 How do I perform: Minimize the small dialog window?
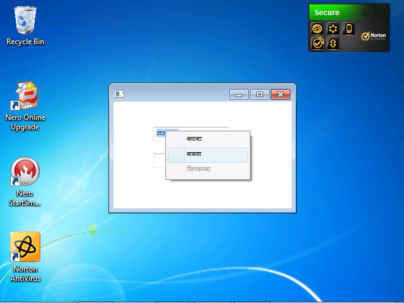coord(239,95)
